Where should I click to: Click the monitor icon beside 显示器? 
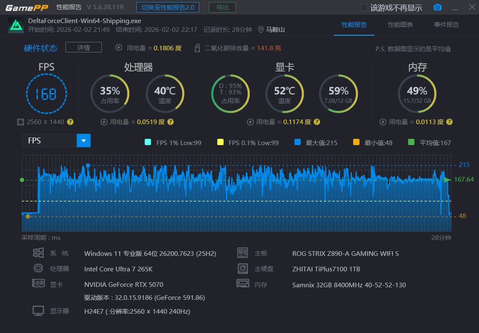[x=39, y=311]
